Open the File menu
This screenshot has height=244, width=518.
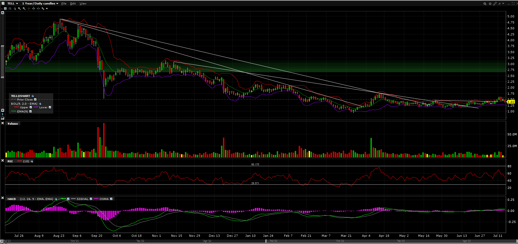tap(64, 4)
